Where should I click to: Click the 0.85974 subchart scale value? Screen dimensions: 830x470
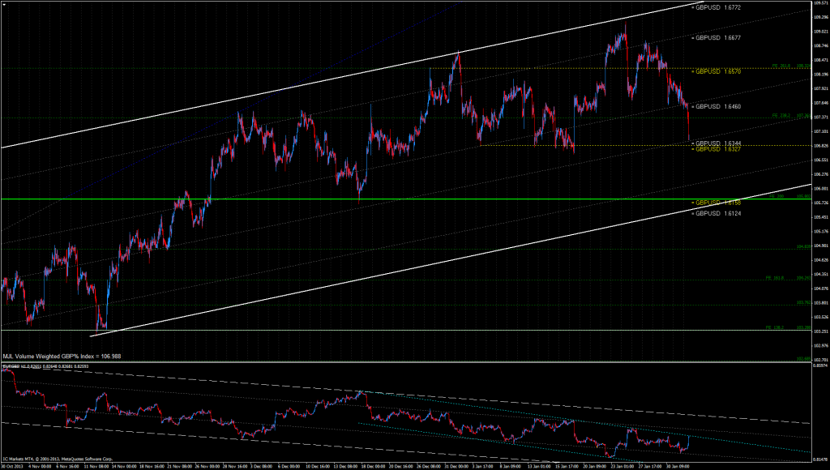(x=821, y=365)
